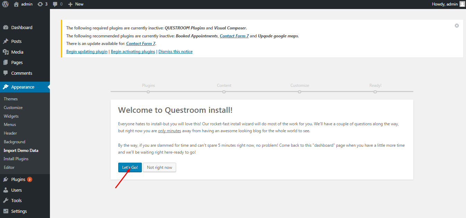Select the Plugins step marker on progress bar
This screenshot has width=466, height=218.
pos(148,92)
